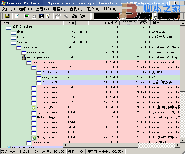Sort by the 描述 column header

(166, 23)
